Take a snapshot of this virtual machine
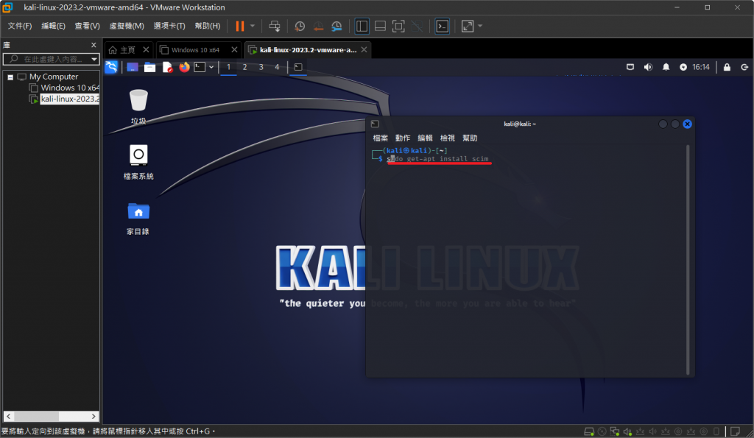The image size is (754, 438). pyautogui.click(x=299, y=26)
